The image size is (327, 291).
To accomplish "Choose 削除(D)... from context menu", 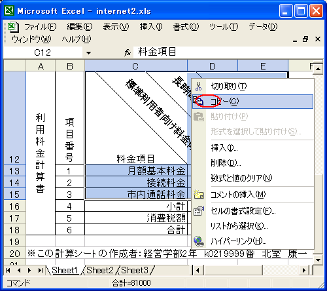I will coord(226,163).
